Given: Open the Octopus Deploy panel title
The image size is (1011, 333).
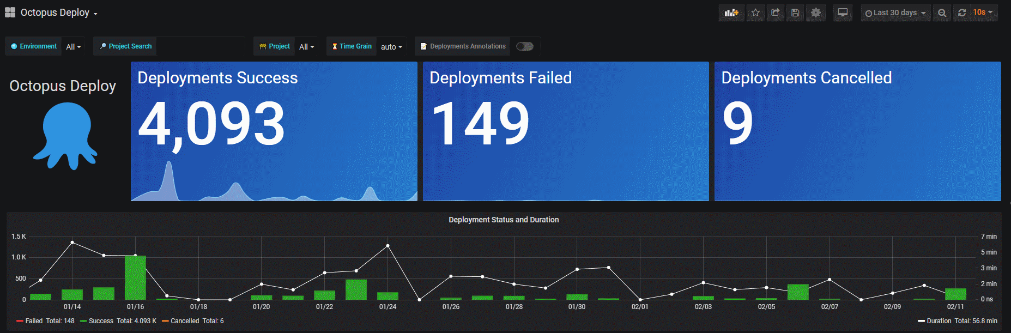Looking at the screenshot, I should click(63, 86).
